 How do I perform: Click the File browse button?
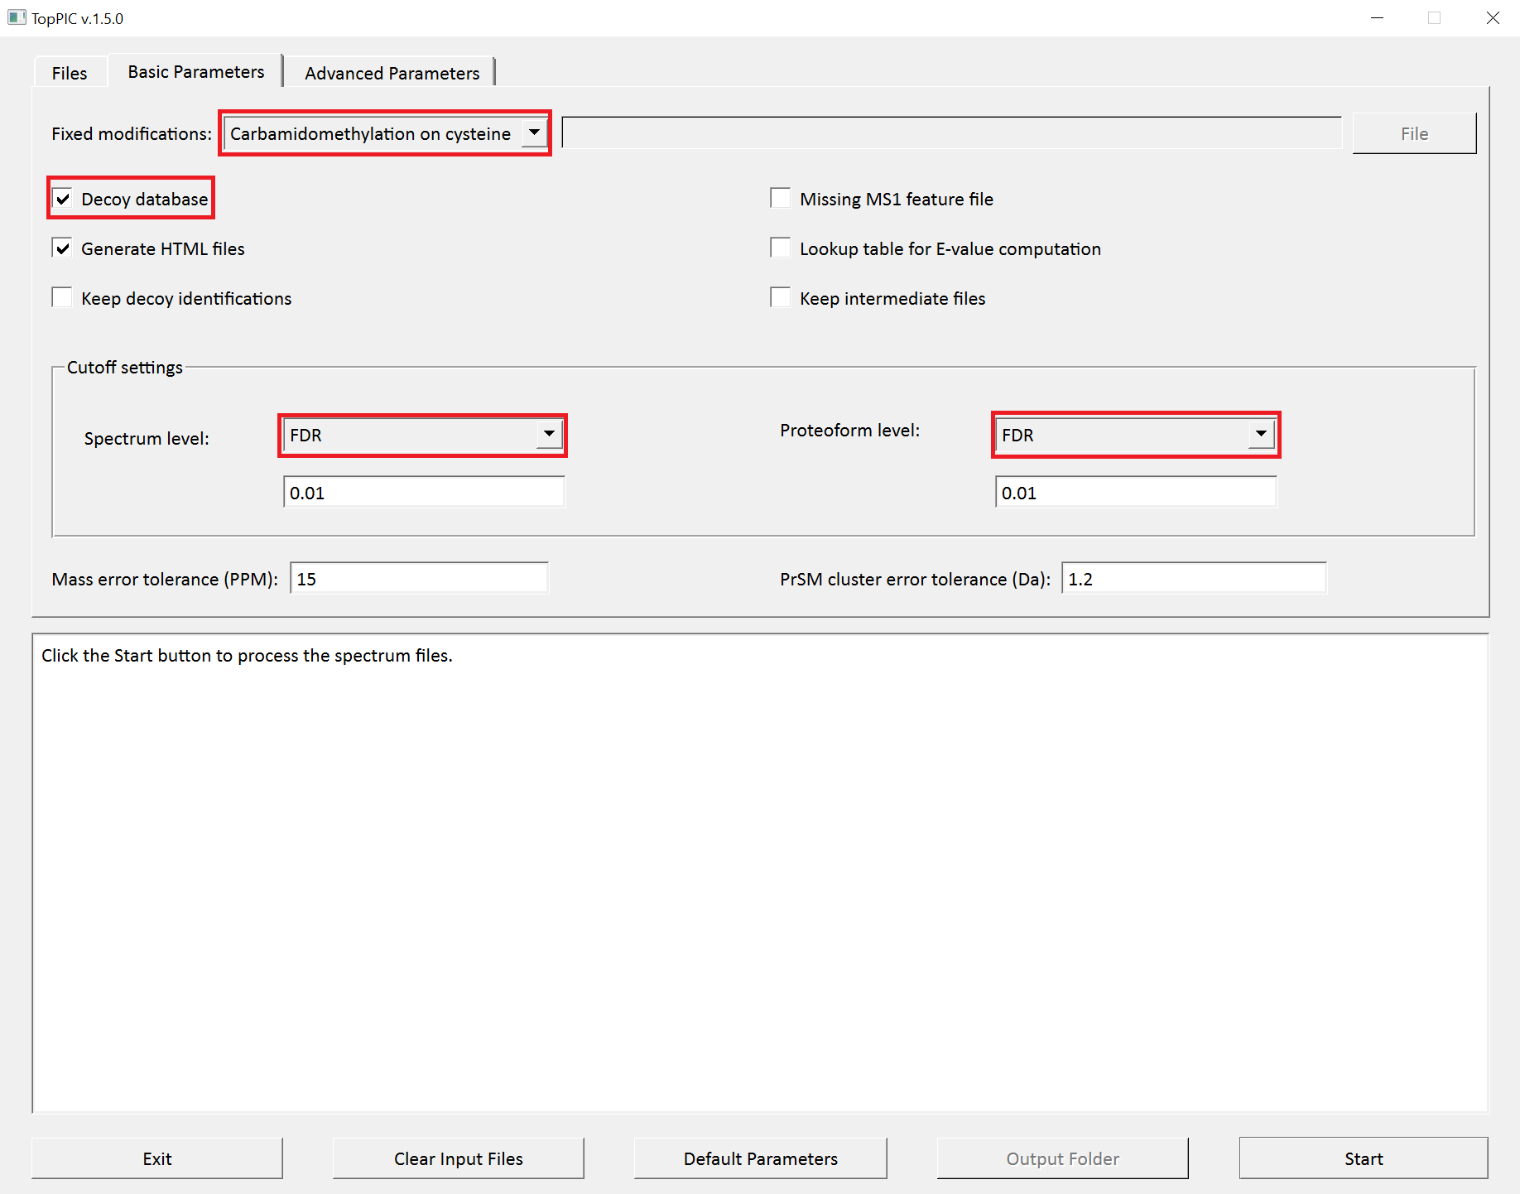coord(1414,133)
